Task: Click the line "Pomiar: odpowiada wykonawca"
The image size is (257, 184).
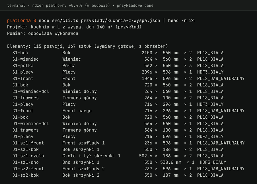Action: pyautogui.click(x=43, y=33)
